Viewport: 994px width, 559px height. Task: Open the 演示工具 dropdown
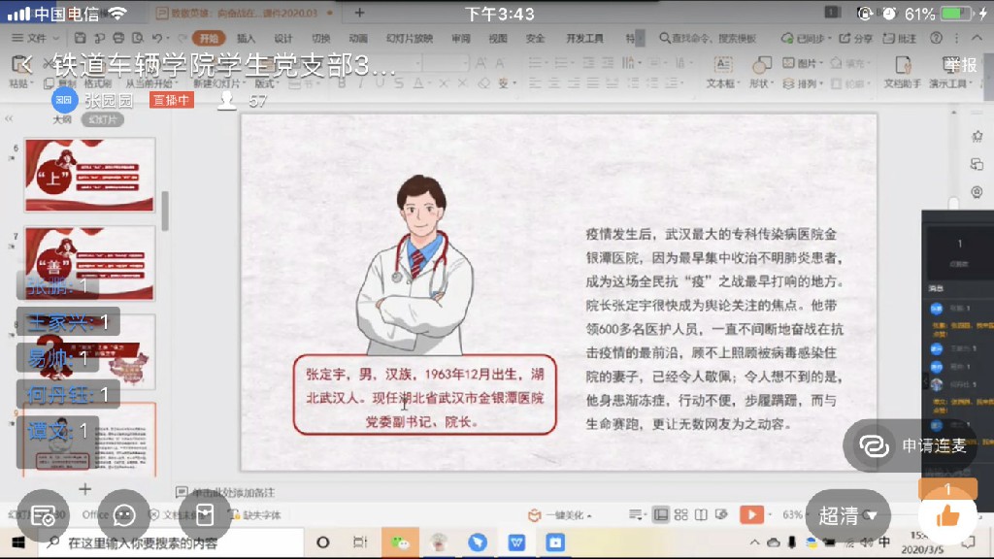point(949,83)
